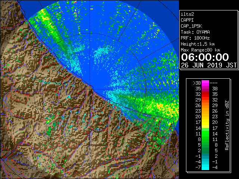
Task: Pick the magenta >38 dBZ swatch
Action: (205, 83)
